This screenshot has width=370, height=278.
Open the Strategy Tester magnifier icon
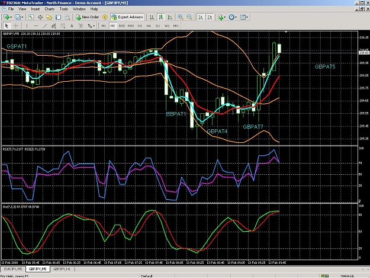tap(67, 17)
